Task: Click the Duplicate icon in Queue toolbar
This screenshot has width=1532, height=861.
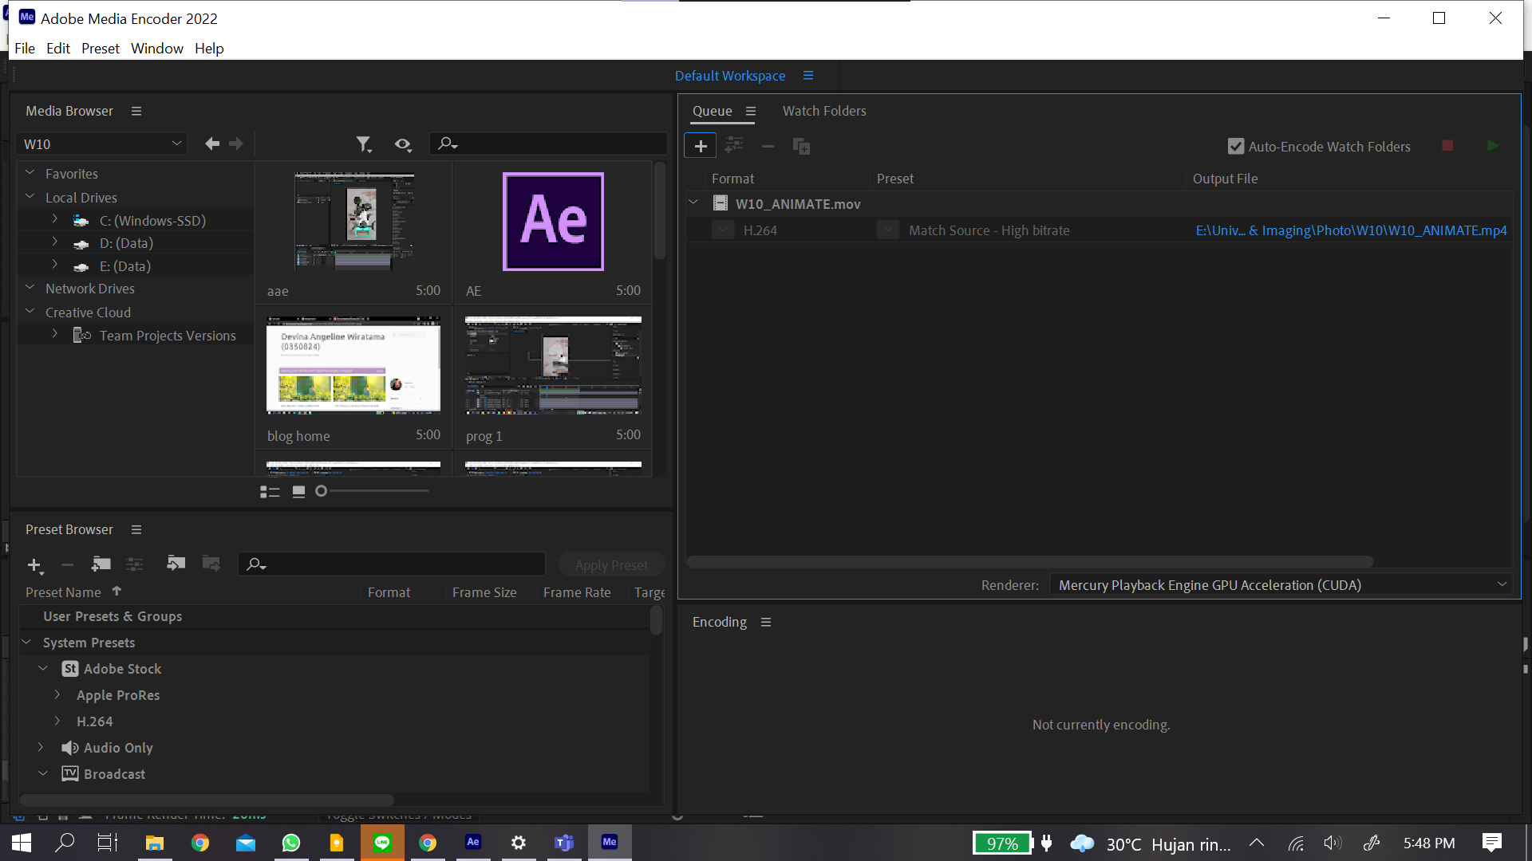Action: point(801,146)
